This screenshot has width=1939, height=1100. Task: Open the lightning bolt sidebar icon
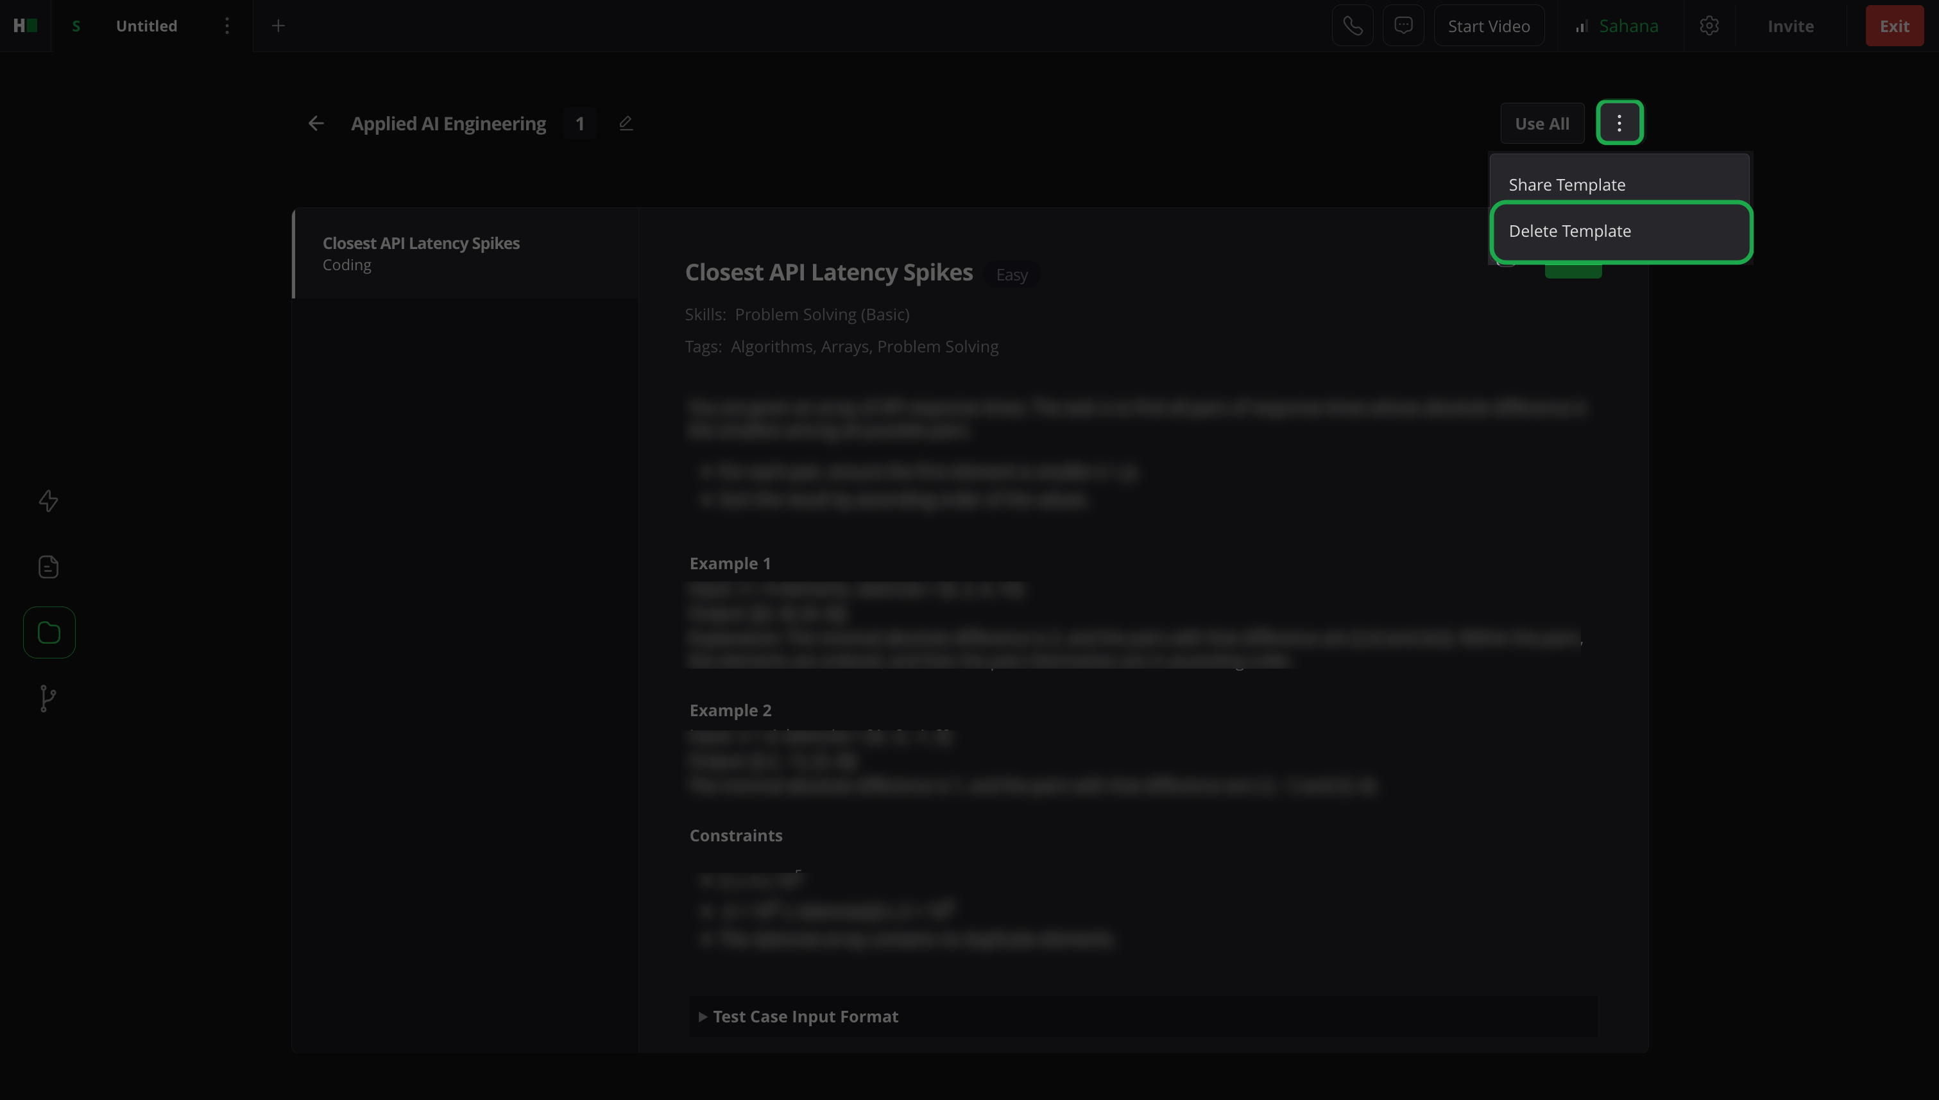coord(48,501)
